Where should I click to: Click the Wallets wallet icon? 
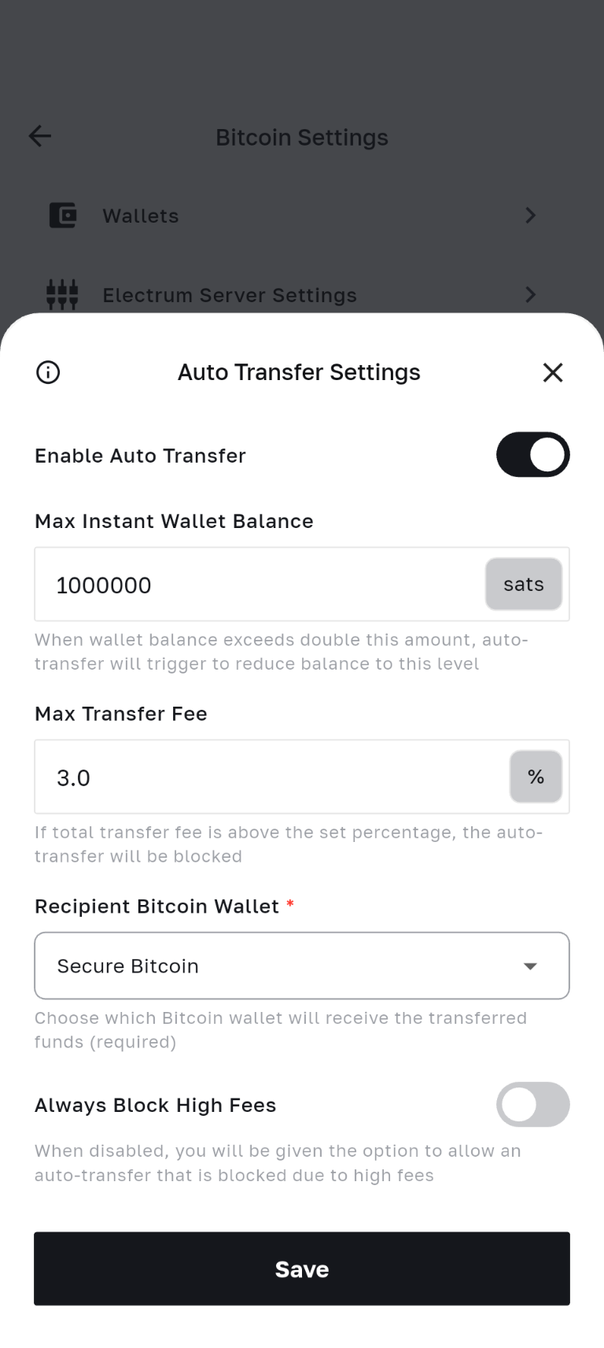(63, 215)
